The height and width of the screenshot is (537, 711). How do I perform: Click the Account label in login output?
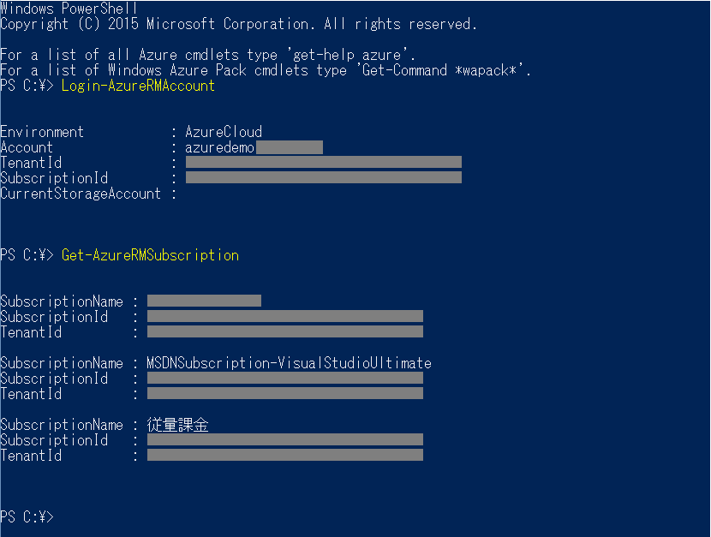coord(27,147)
